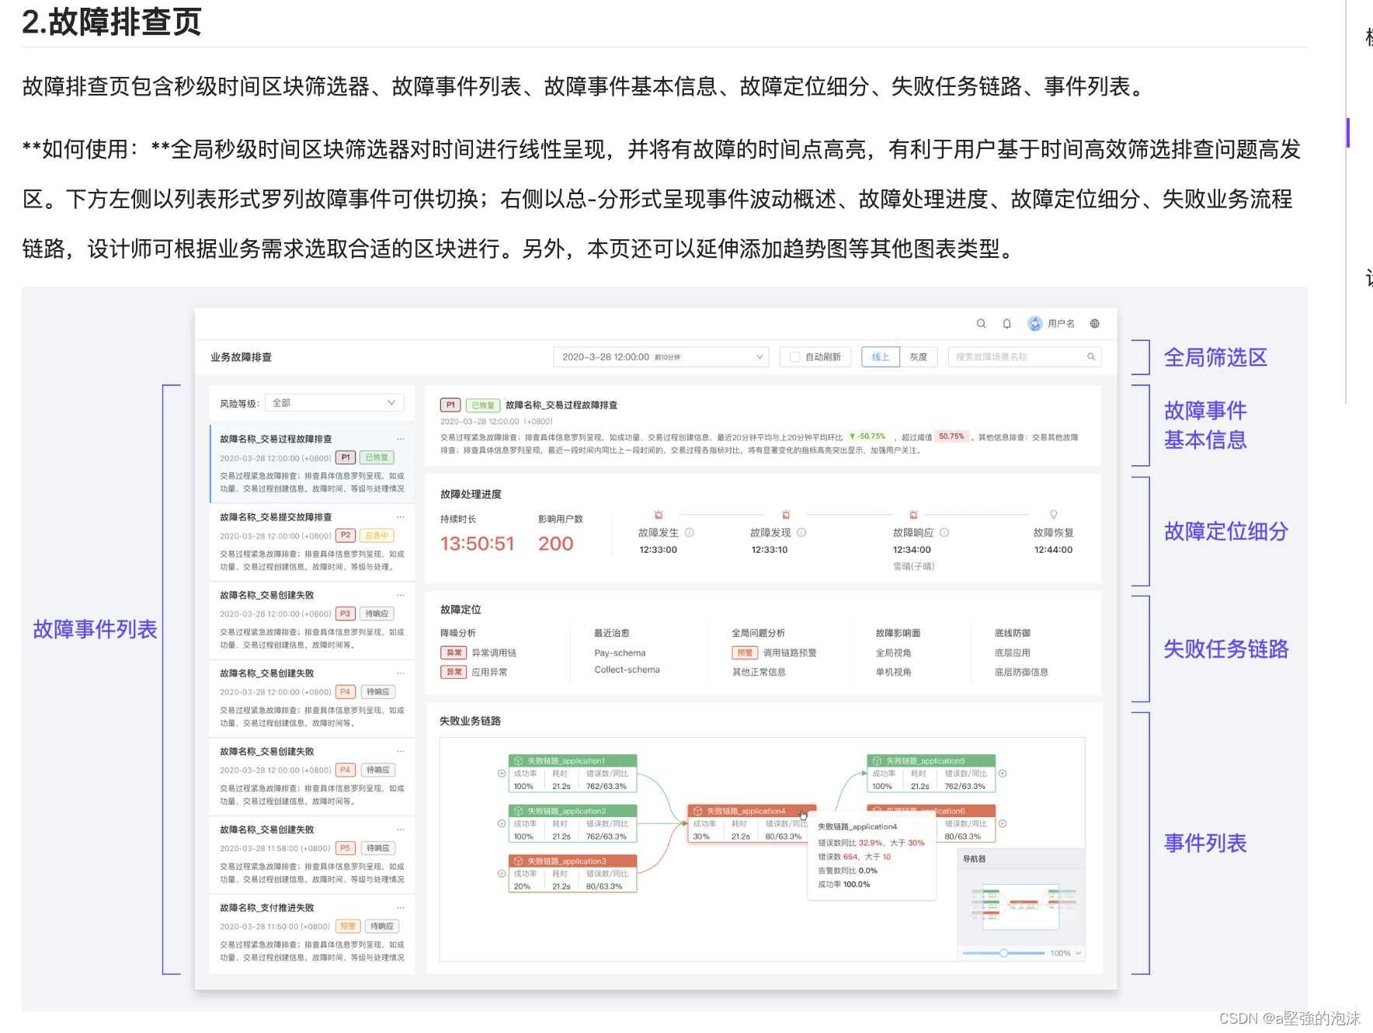Click the cube icon on 失败链路_application4 node
Viewport: 1373px width, 1033px height.
(x=697, y=811)
